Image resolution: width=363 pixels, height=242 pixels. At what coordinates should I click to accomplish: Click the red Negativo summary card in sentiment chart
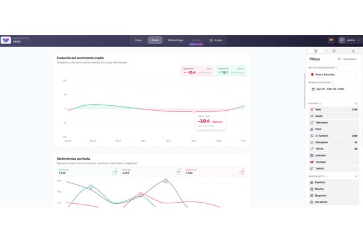tap(197, 71)
